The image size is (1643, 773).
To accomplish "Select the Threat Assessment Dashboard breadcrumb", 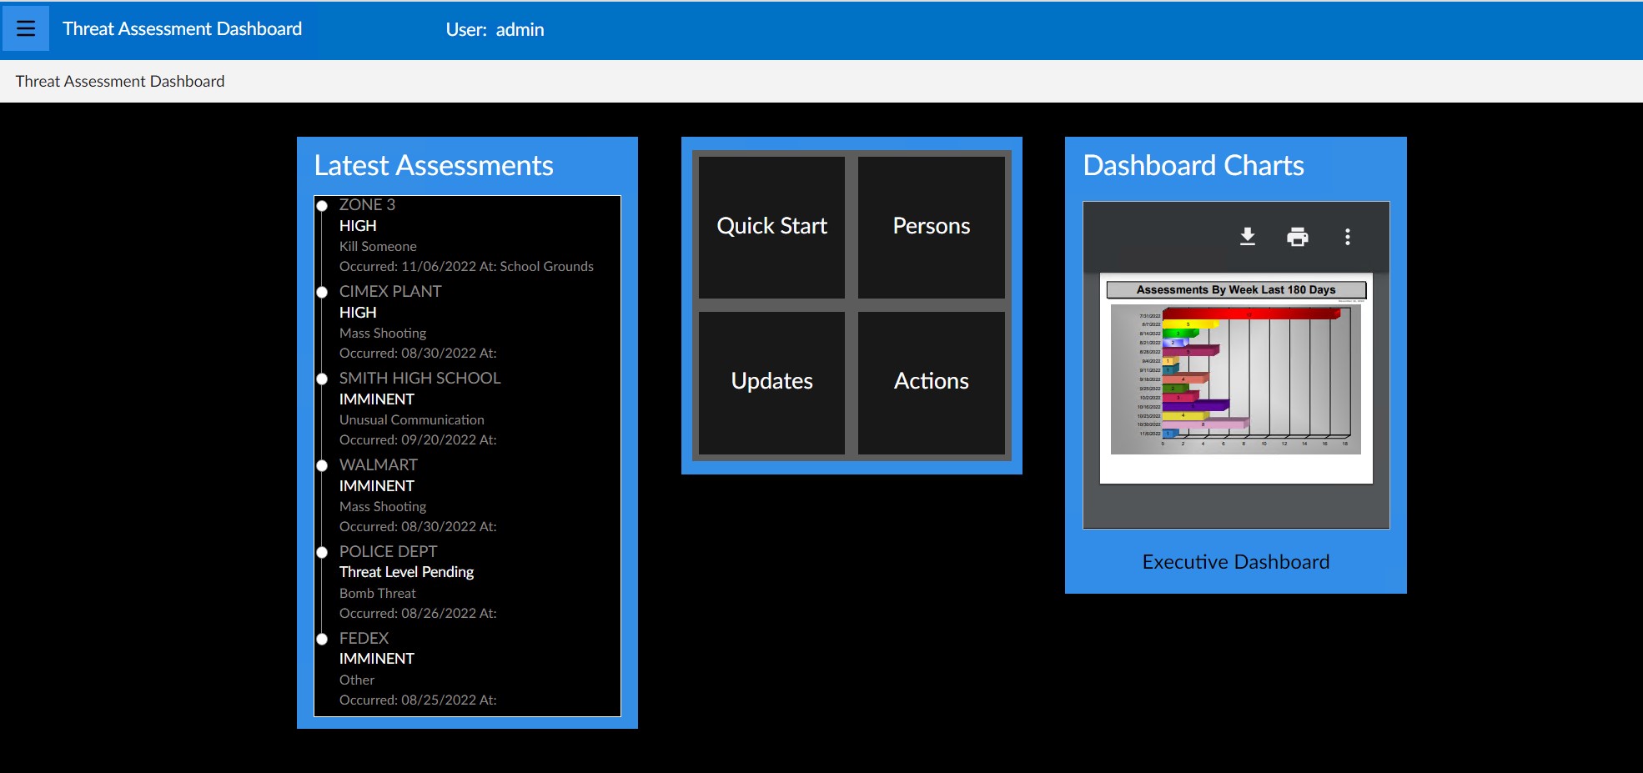I will pos(120,82).
